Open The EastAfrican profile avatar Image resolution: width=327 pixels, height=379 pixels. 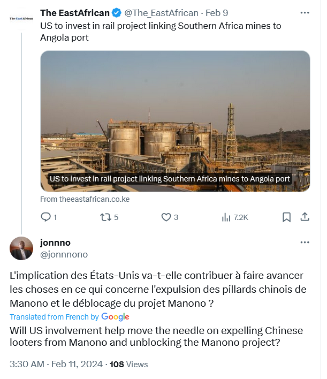21,18
